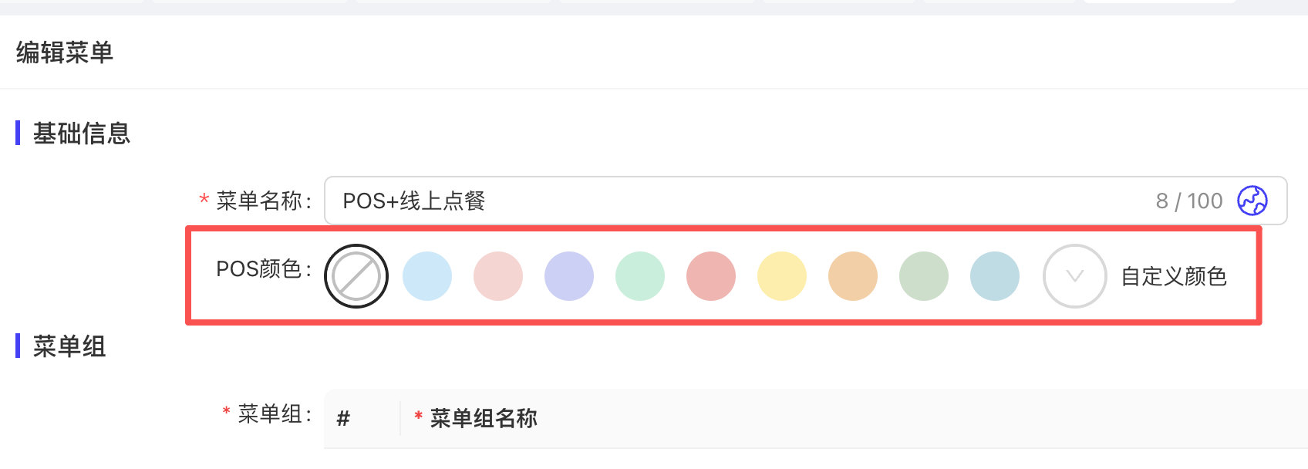Click the 菜单组 section heading
Screen dimensions: 1308x469
pyautogui.click(x=69, y=346)
